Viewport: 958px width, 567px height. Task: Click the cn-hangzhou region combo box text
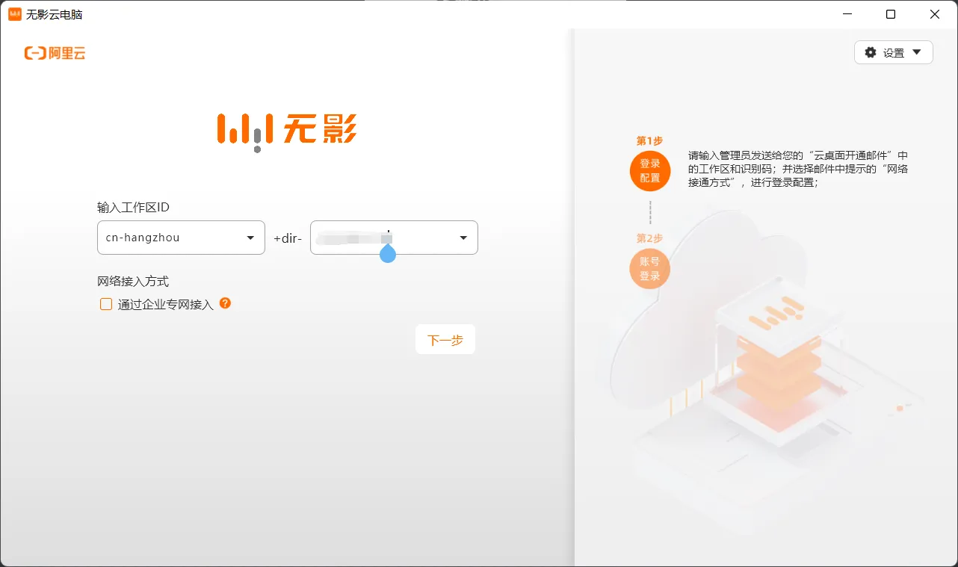pyautogui.click(x=143, y=238)
